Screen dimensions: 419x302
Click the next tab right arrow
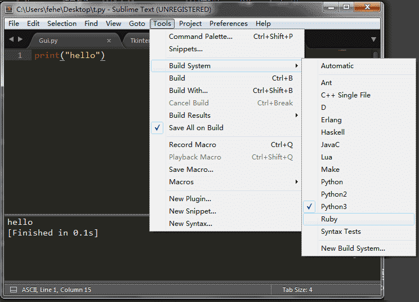pyautogui.click(x=21, y=39)
